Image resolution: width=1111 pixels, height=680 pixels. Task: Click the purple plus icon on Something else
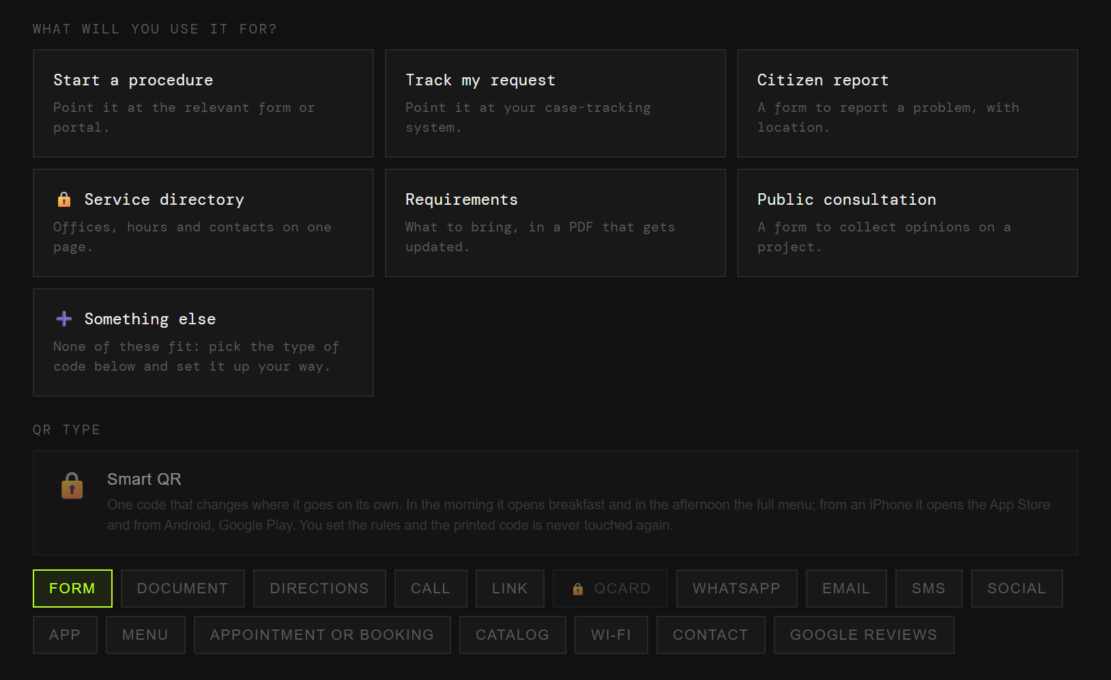[64, 319]
